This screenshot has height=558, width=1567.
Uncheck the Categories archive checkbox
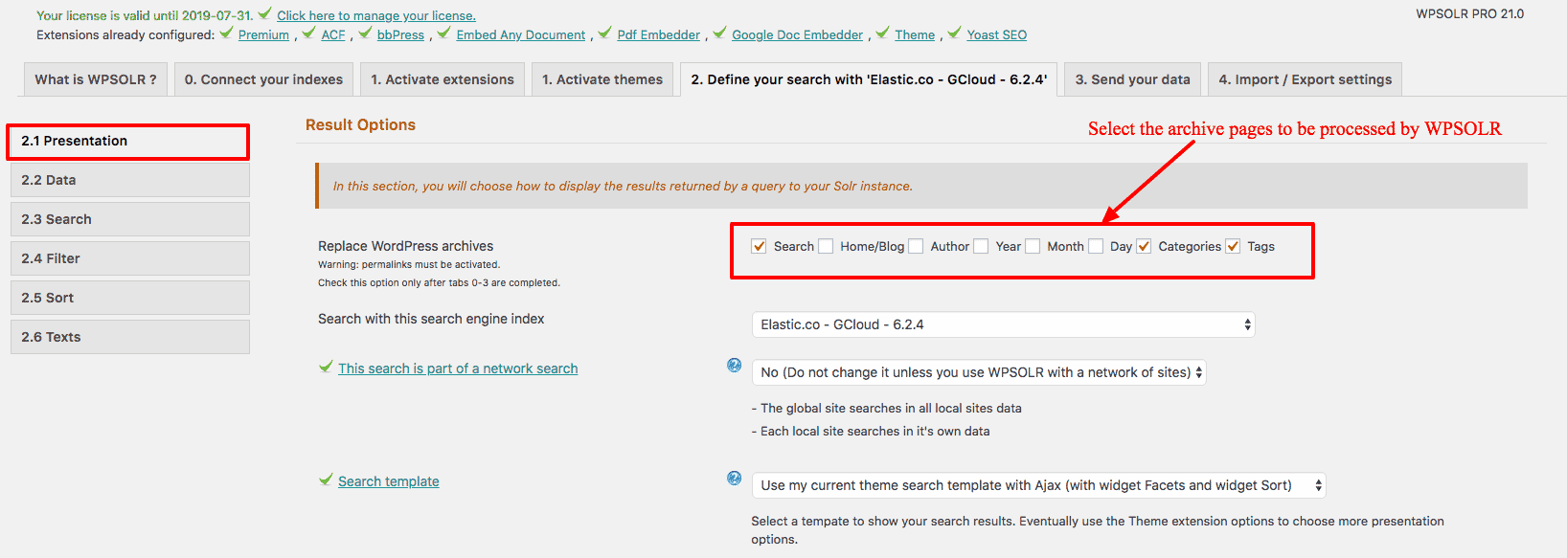click(1144, 246)
